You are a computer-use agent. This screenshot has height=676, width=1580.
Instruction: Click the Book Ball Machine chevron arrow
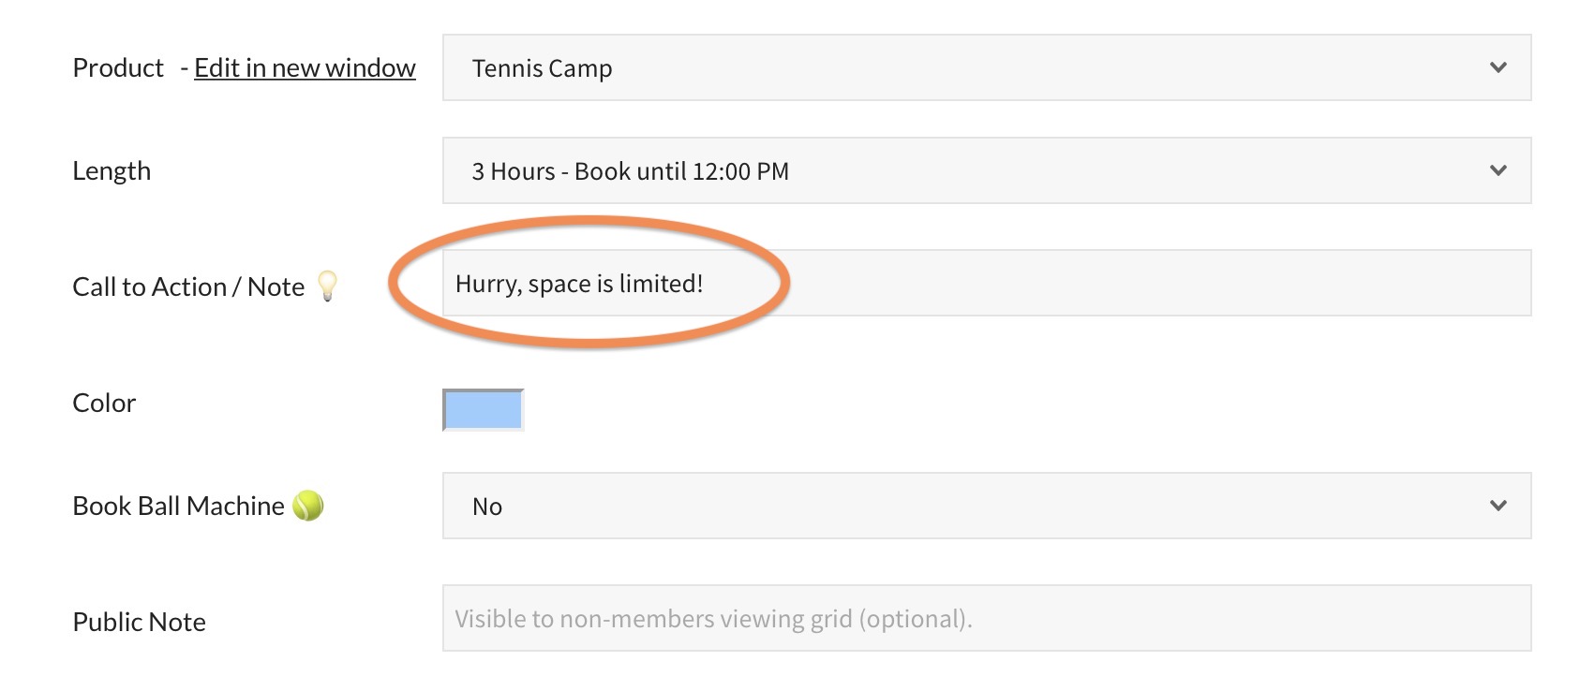(x=1498, y=506)
